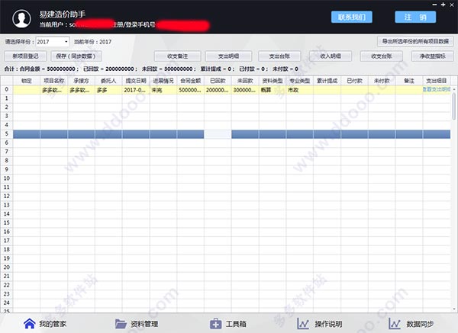Click row 0 资料类型 cell 概算
Screen dimensions: 458x333
pos(273,90)
